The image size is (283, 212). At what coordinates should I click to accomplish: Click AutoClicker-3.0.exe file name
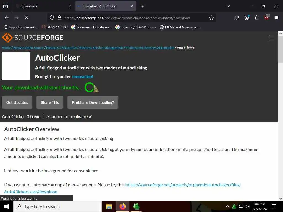(x=21, y=117)
